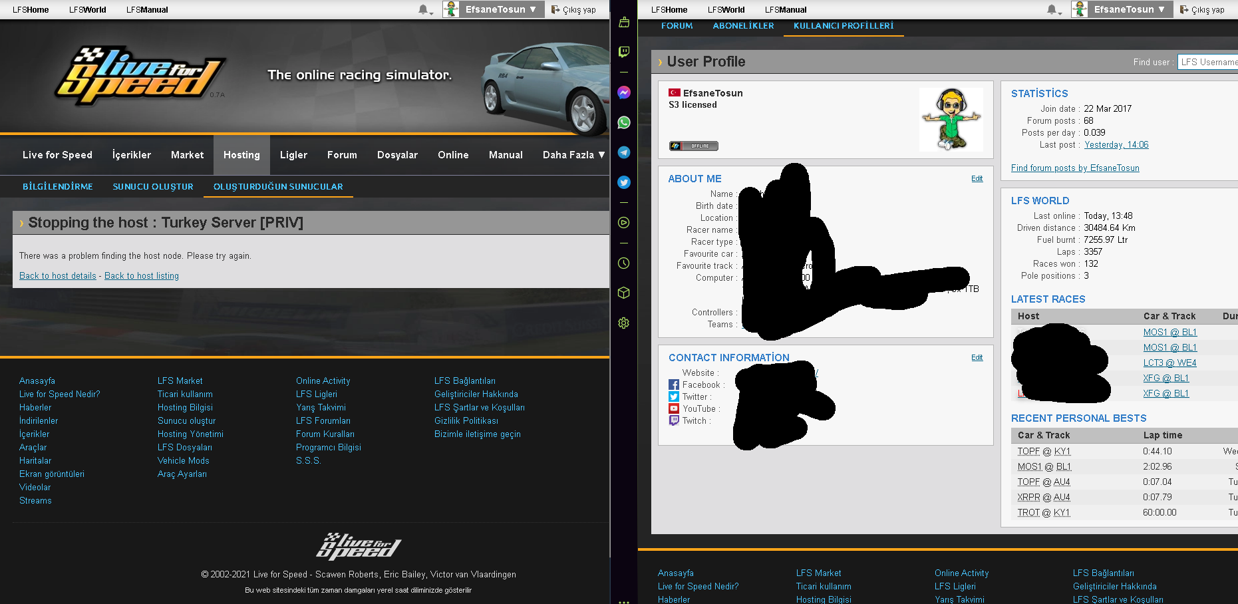Viewport: 1238px width, 604px height.
Task: Open XRPR @ AU4 personal best
Action: point(1044,497)
